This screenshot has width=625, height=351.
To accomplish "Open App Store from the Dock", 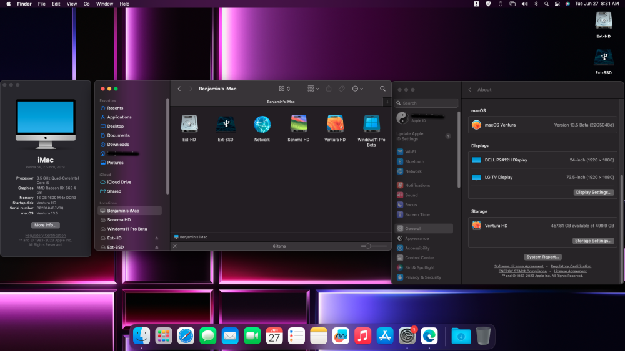I will [x=384, y=336].
